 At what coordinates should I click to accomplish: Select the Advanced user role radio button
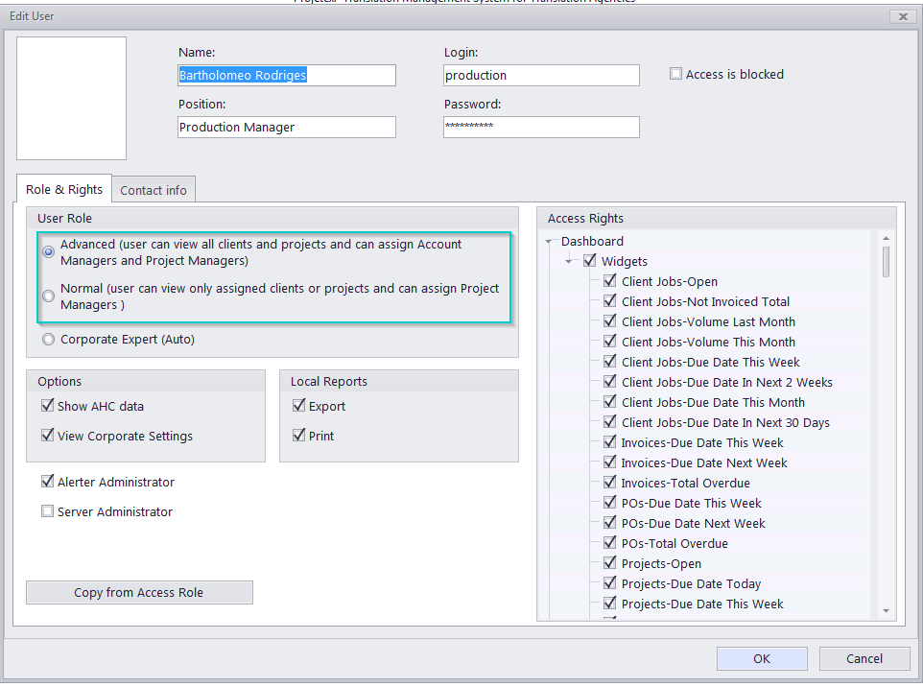[x=49, y=252]
